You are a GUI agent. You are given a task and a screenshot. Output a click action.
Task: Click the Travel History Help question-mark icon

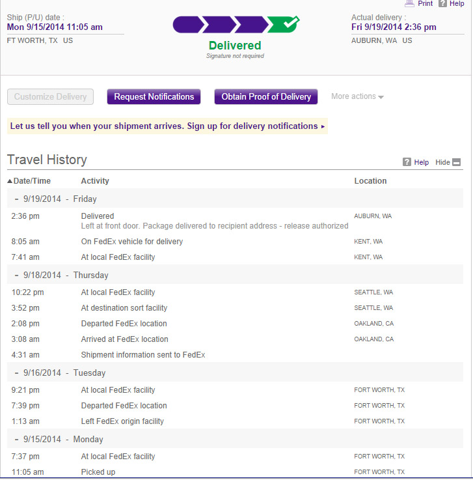(407, 162)
